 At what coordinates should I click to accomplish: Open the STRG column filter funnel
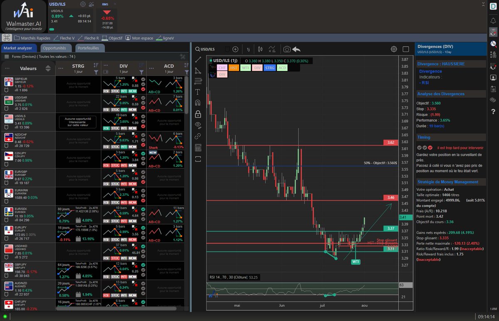click(96, 72)
